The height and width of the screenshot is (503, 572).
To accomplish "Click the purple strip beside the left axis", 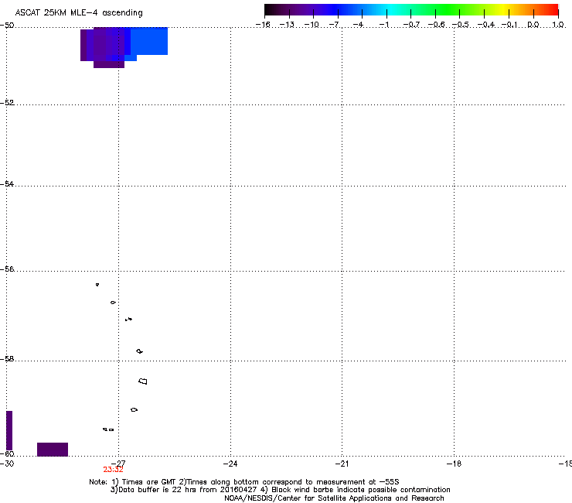I will click(x=9, y=430).
